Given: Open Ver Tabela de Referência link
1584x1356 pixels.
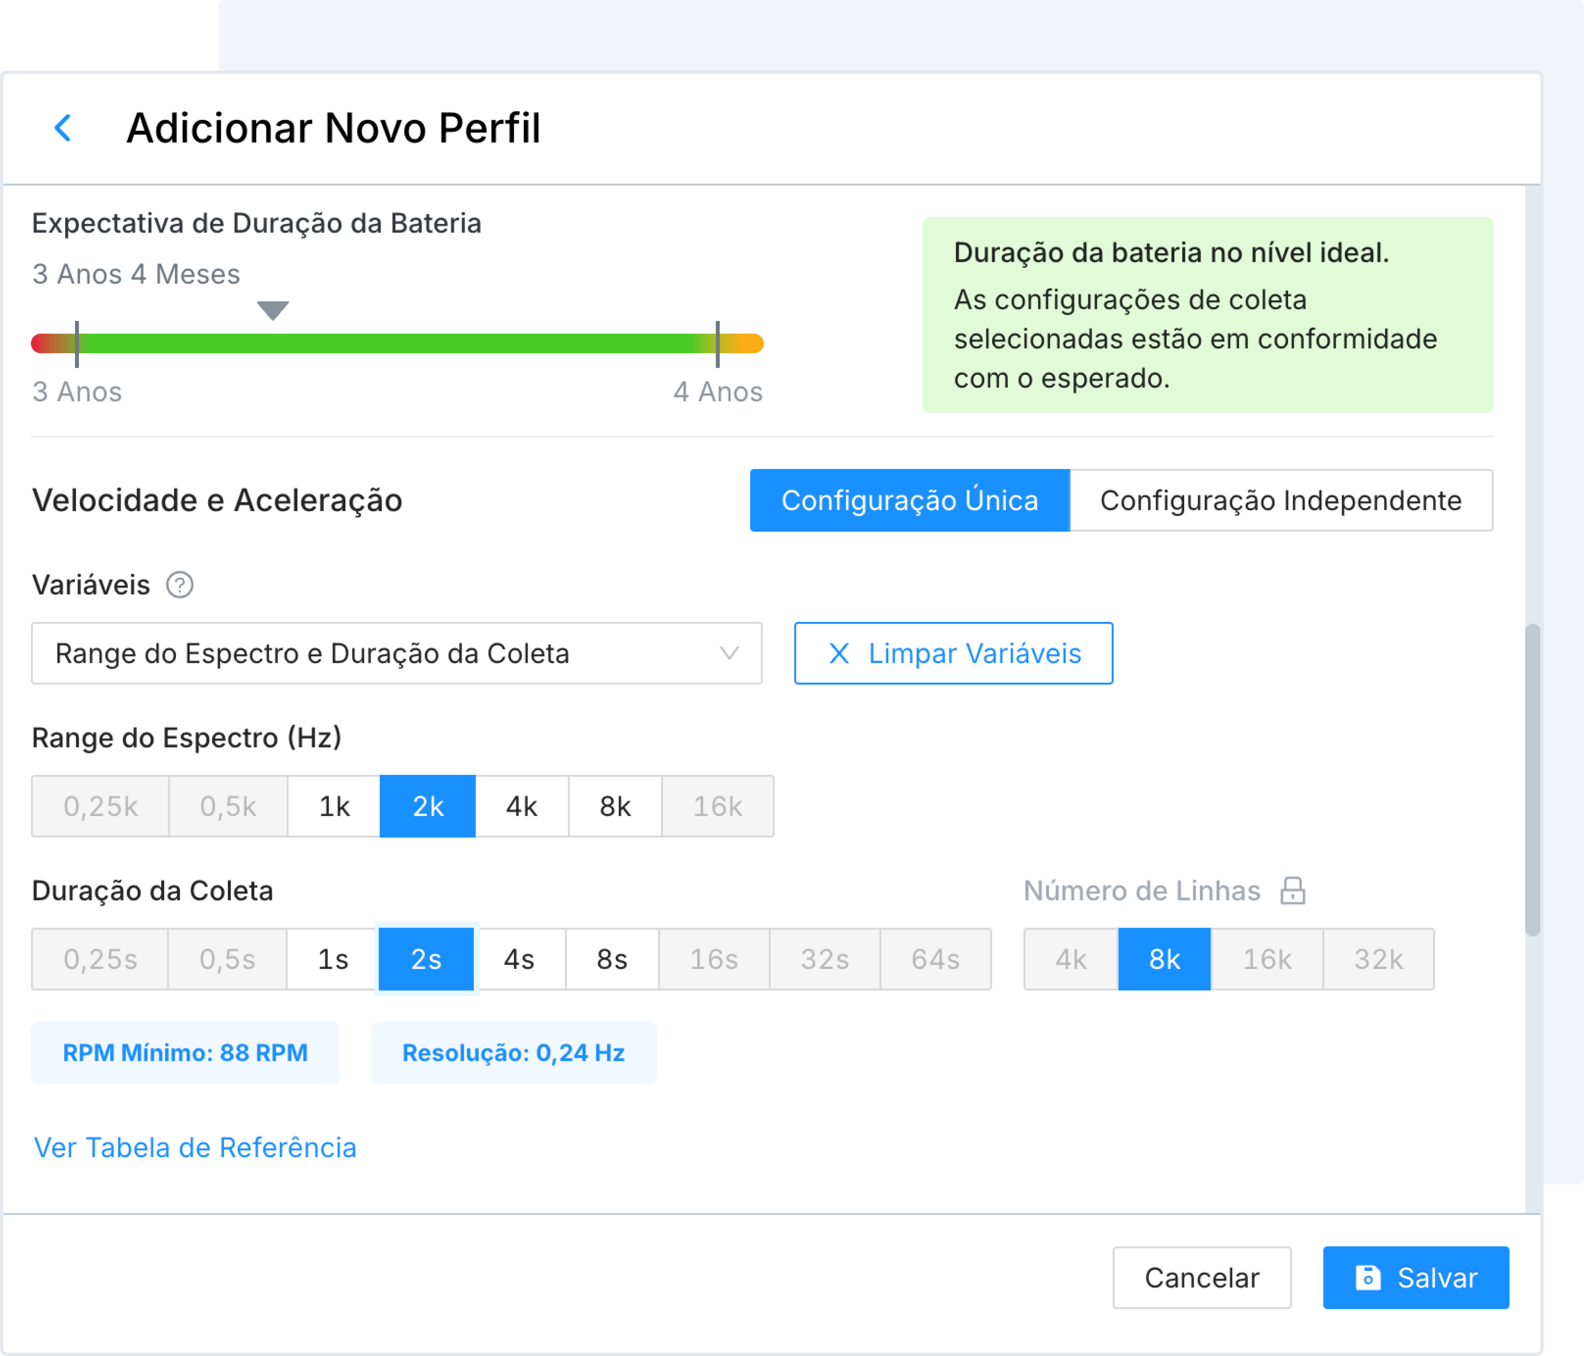Looking at the screenshot, I should pos(195,1148).
